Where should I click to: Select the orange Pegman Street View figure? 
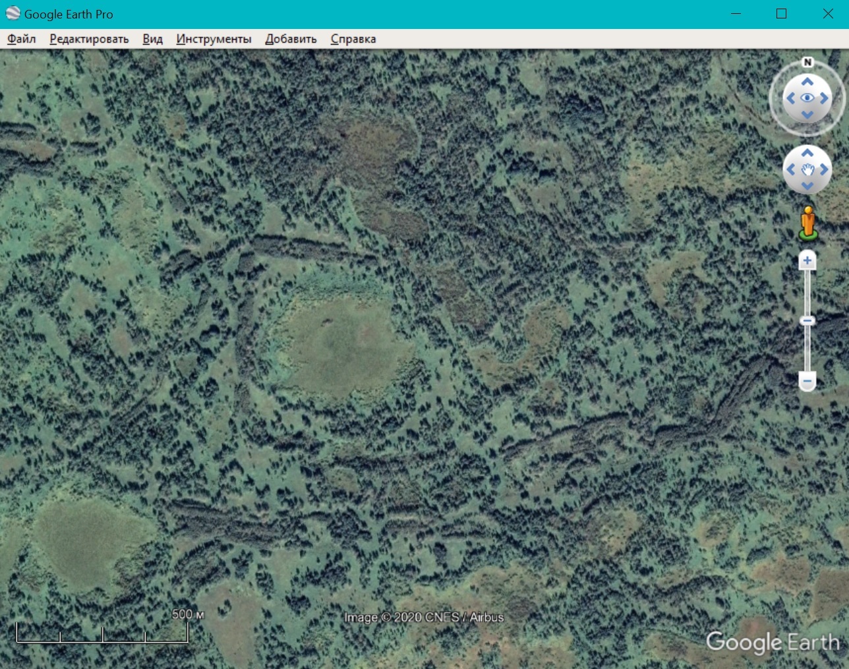click(x=807, y=223)
